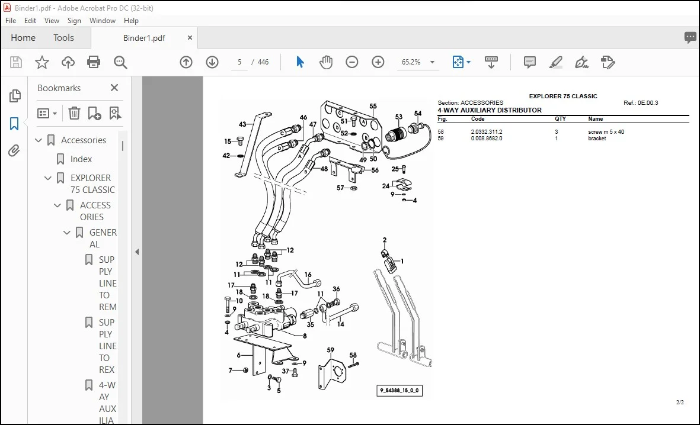Select EXPLORER 75 CLASSIC bookmark label
The width and height of the screenshot is (700, 425).
[92, 183]
